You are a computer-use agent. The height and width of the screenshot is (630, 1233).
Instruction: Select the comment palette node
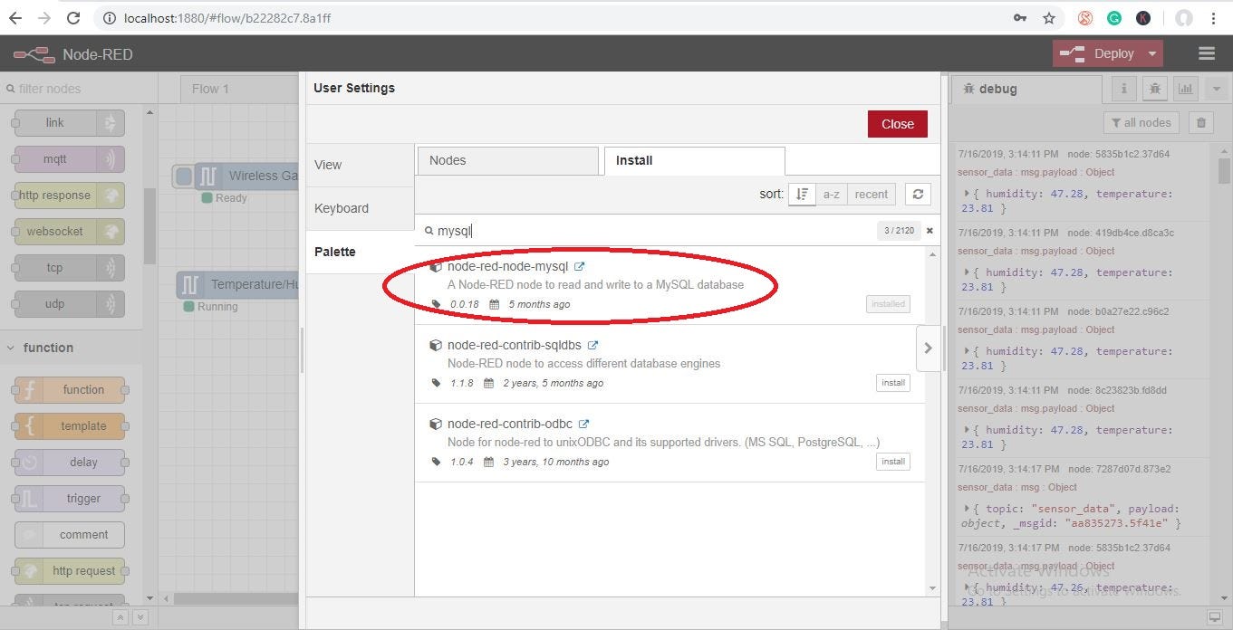tap(70, 535)
